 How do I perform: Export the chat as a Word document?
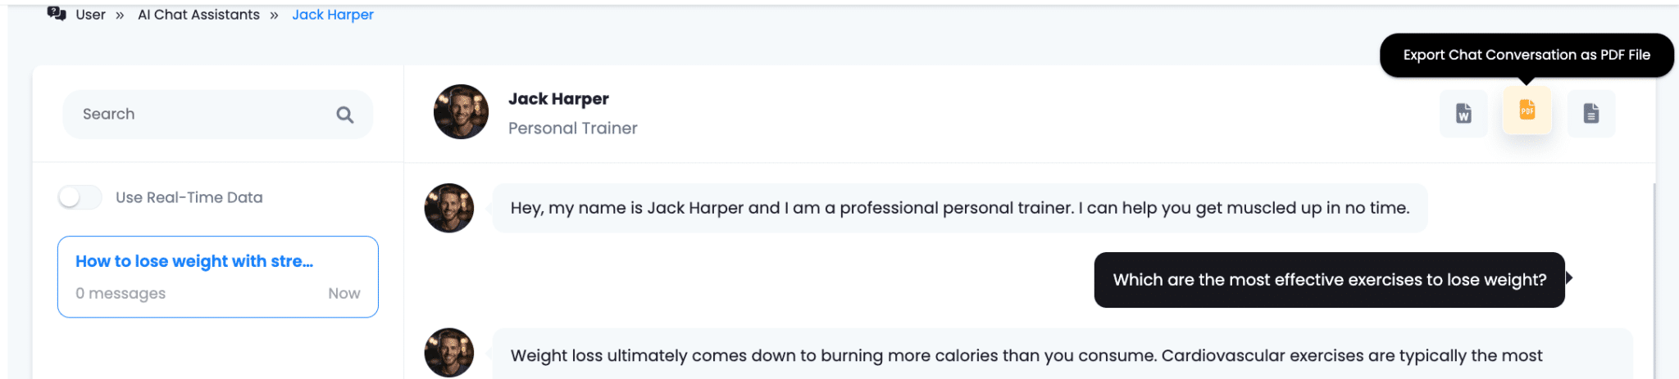pyautogui.click(x=1463, y=113)
